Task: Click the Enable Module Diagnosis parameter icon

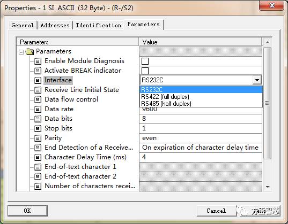Action: click(x=38, y=61)
